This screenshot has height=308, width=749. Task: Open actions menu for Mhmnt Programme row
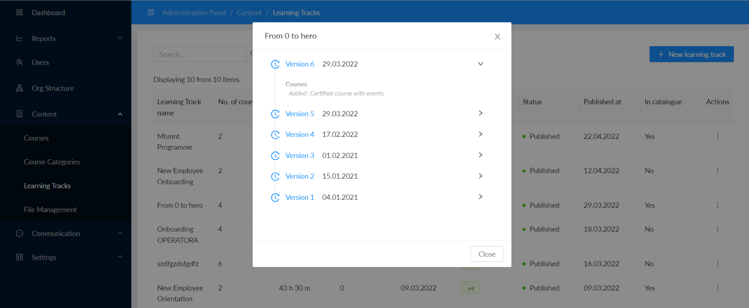[717, 136]
